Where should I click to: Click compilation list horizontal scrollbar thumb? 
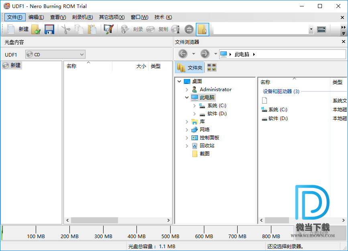[95, 220]
